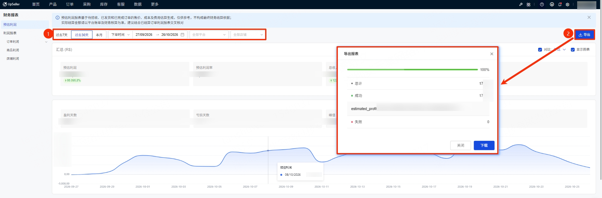This screenshot has width=602, height=198.
Task: Open the 产品 menu
Action: 53,4
